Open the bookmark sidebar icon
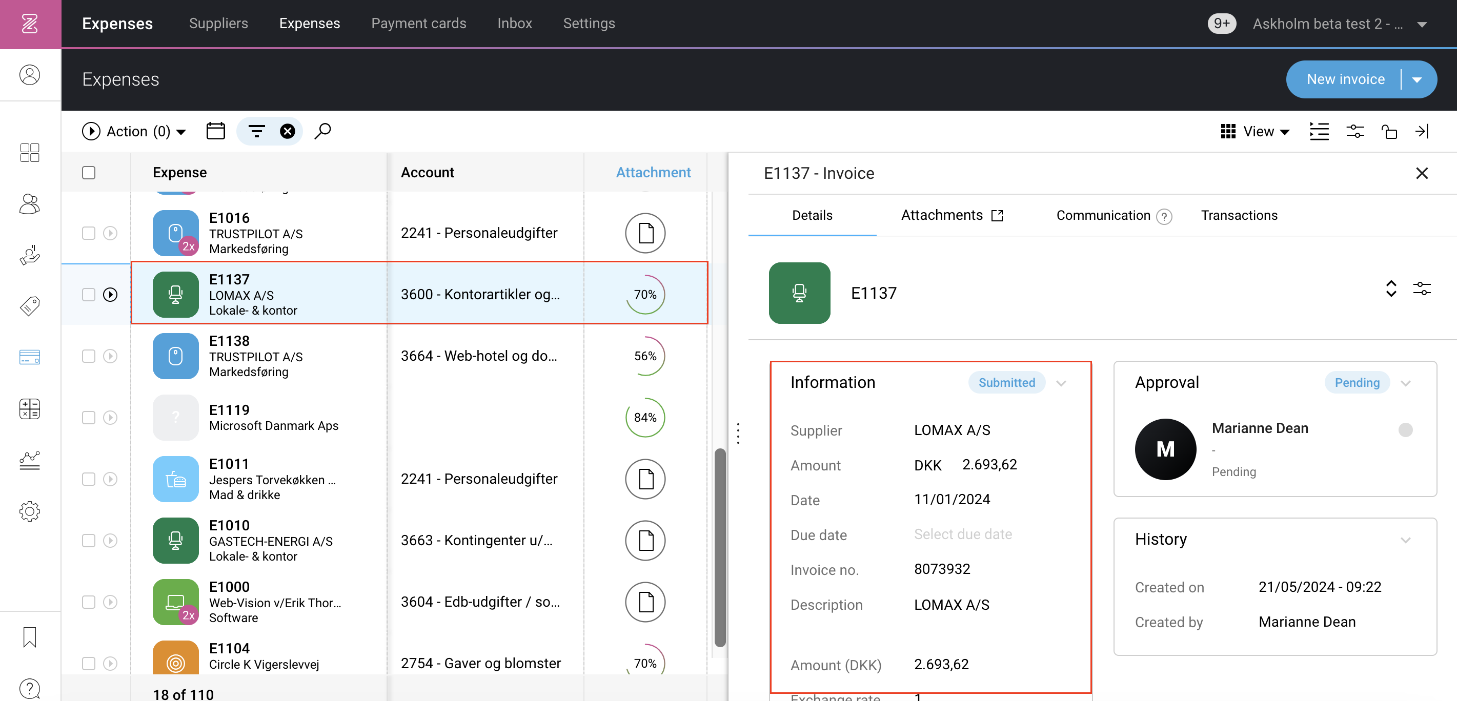This screenshot has width=1457, height=701. tap(29, 637)
